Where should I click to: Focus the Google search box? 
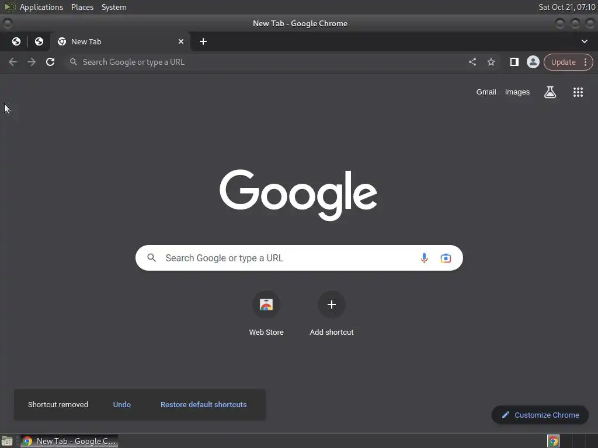(x=299, y=258)
